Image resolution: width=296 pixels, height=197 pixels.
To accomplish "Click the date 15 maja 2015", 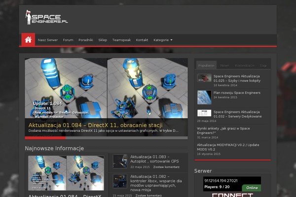I will click(x=122, y=196).
